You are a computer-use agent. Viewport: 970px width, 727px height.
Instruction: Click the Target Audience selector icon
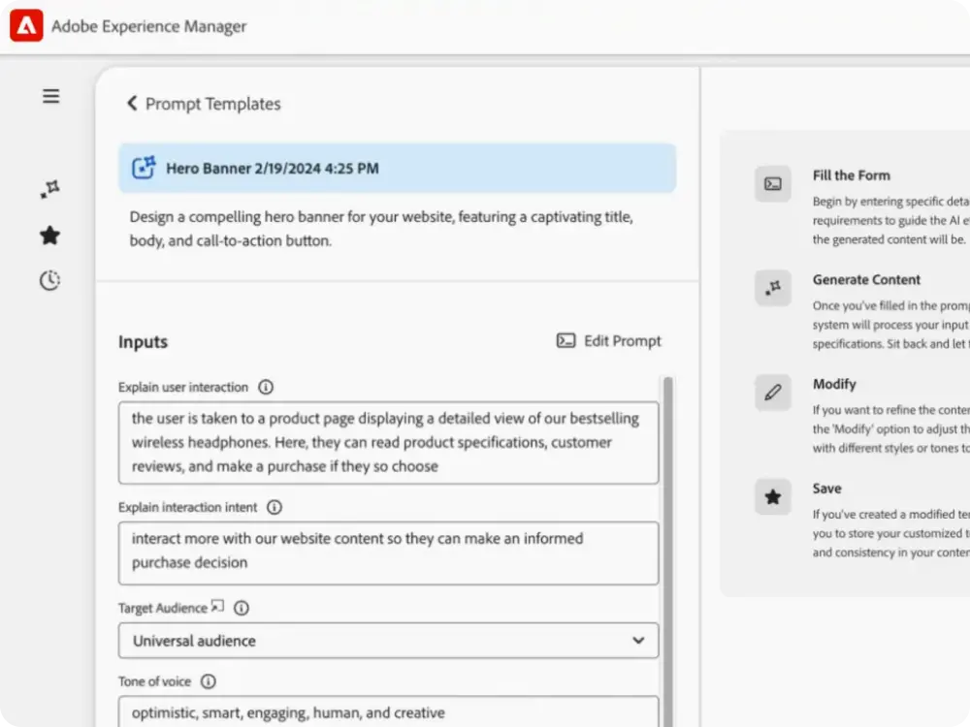point(217,607)
